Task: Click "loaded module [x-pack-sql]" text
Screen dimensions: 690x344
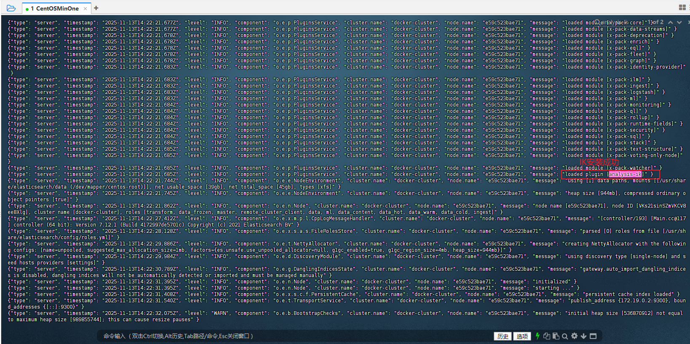Action: click(604, 136)
